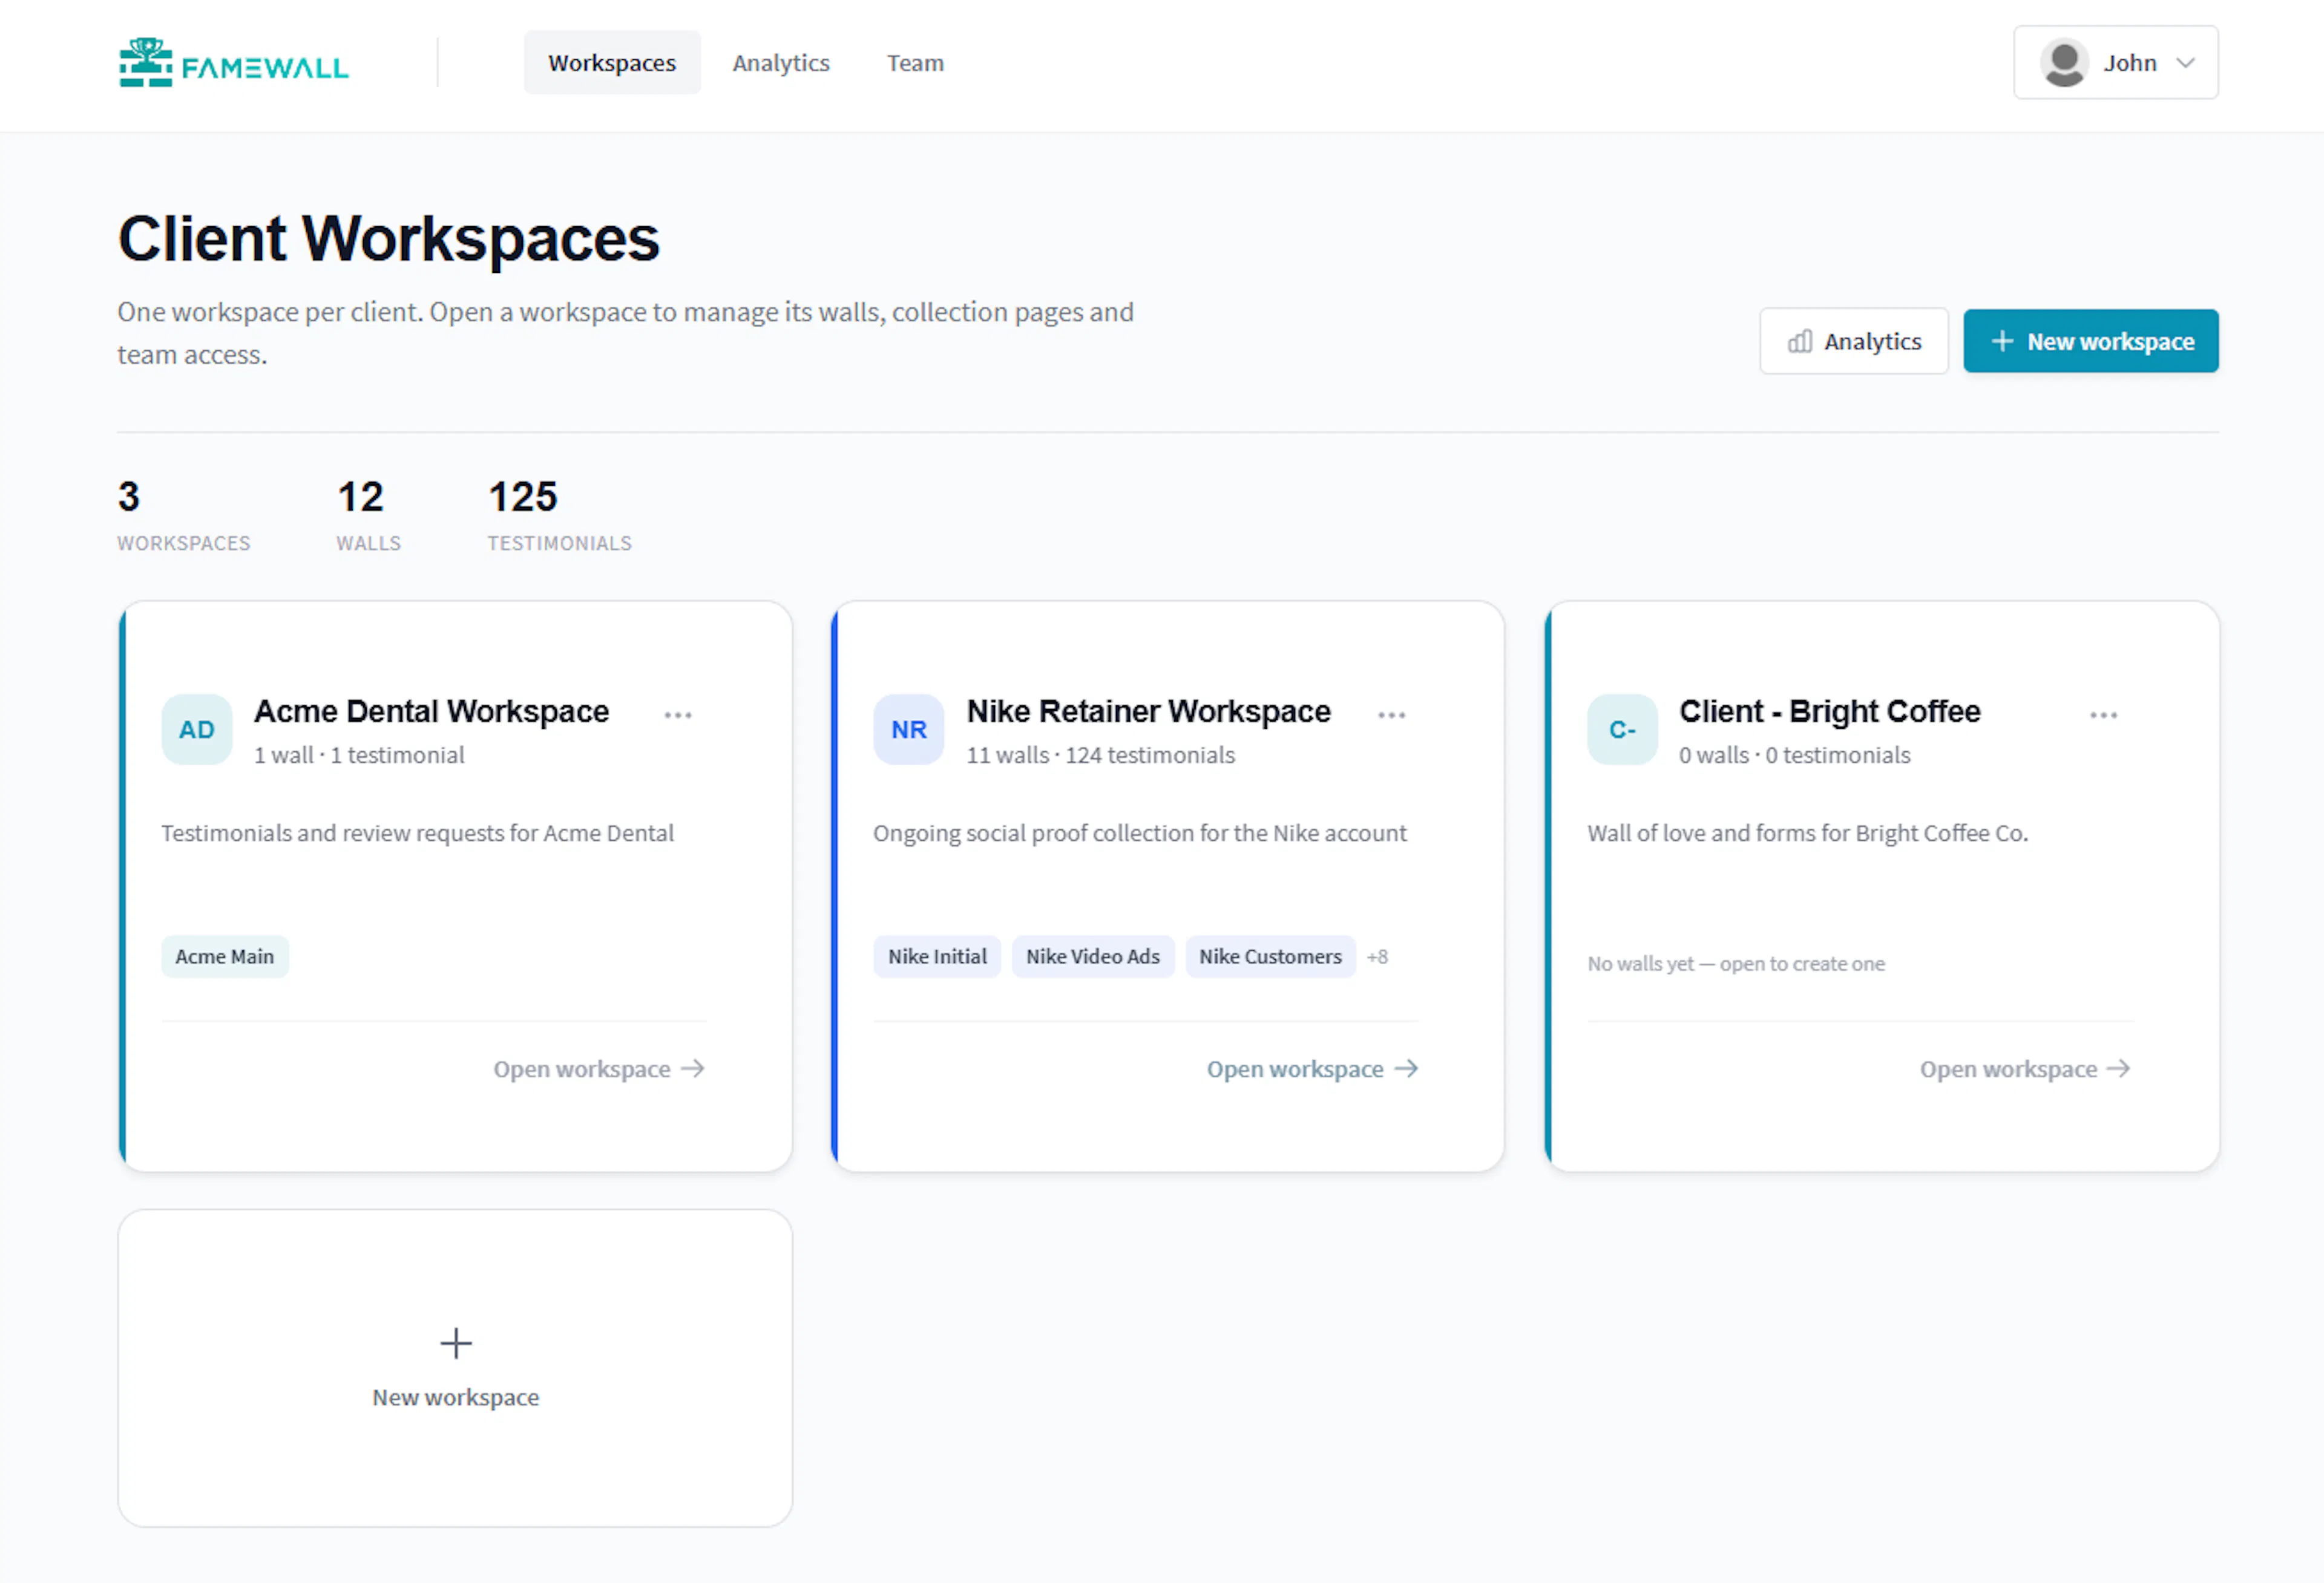Open workspace link on Bright Coffee card
The height and width of the screenshot is (1583, 2324).
pos(2025,1069)
